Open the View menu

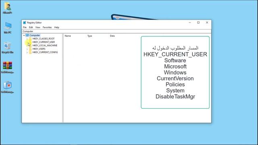[x=37, y=27]
